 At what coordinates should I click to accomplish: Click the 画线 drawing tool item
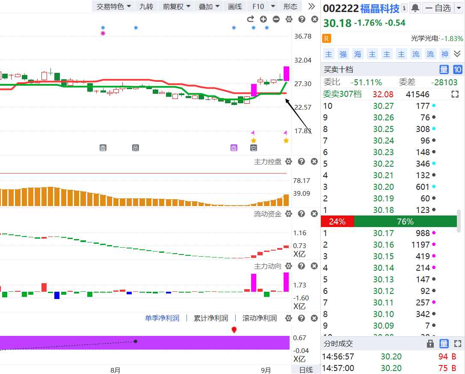pos(235,6)
